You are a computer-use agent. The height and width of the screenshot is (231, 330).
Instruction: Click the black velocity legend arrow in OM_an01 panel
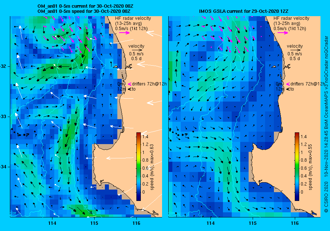click(x=137, y=50)
